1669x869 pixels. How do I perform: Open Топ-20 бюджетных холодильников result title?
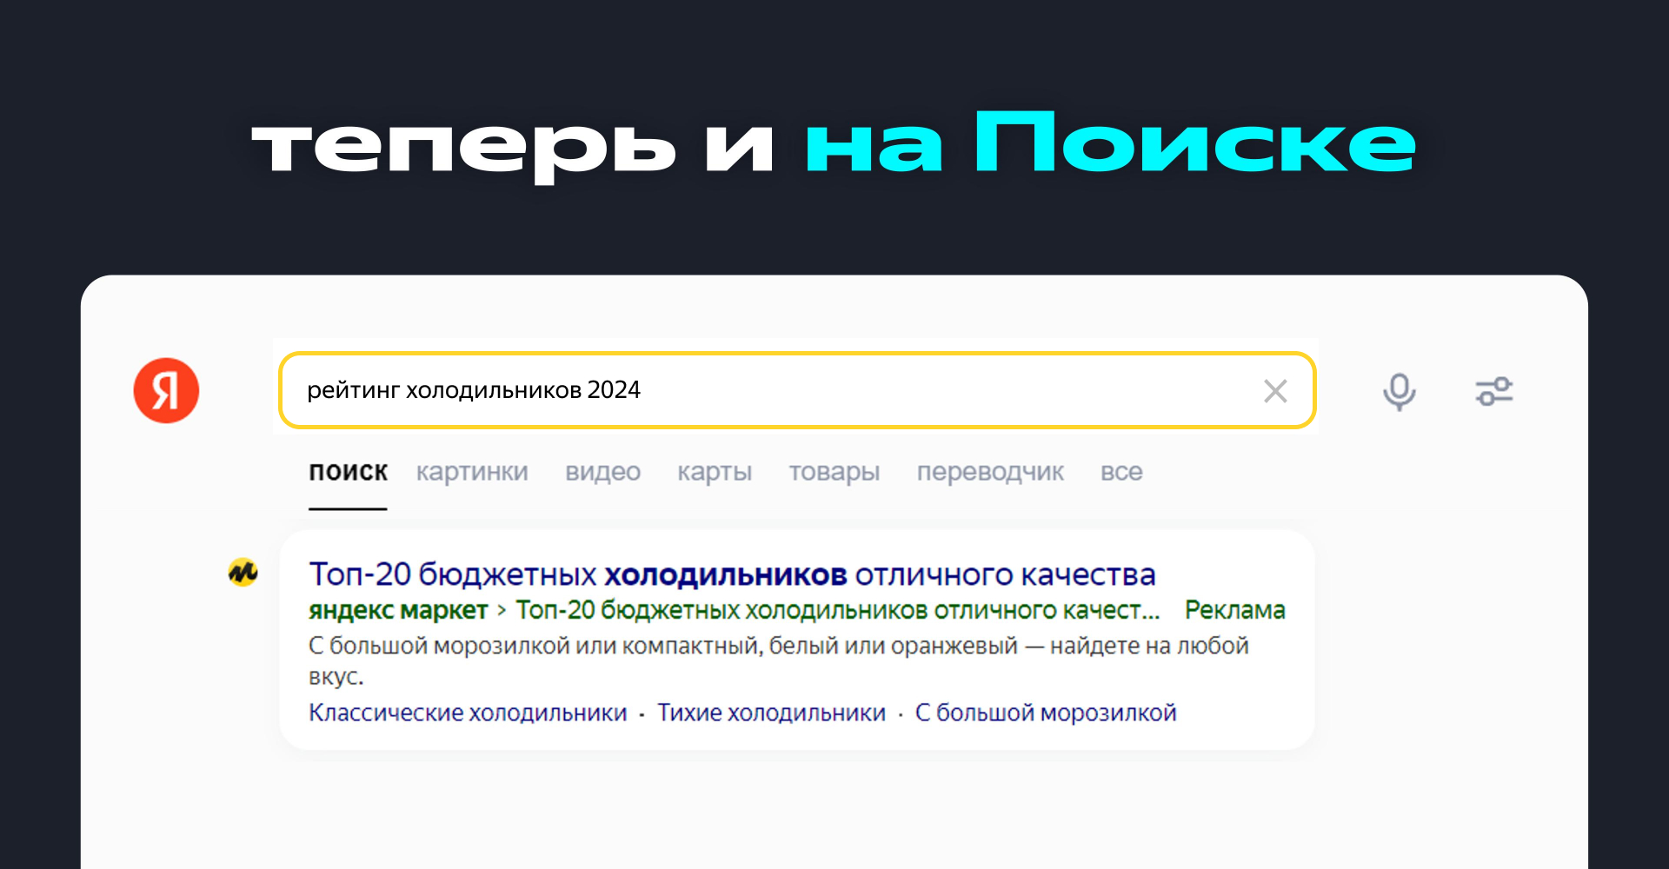coord(732,574)
